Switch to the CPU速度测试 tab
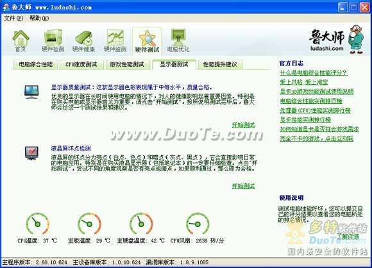 [81, 64]
